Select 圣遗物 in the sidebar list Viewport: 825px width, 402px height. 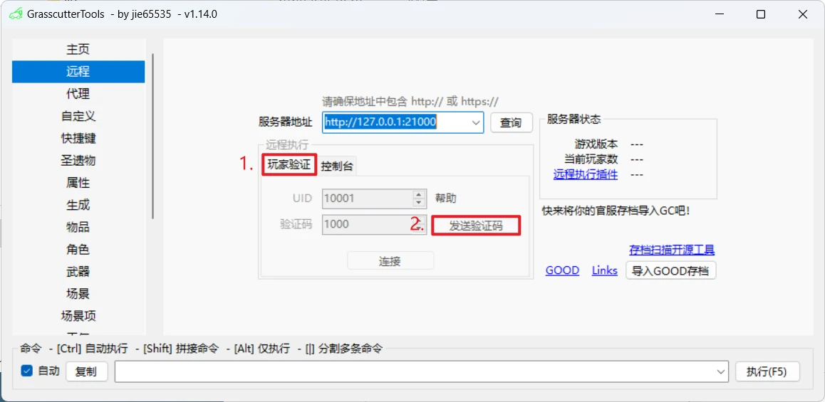(78, 160)
